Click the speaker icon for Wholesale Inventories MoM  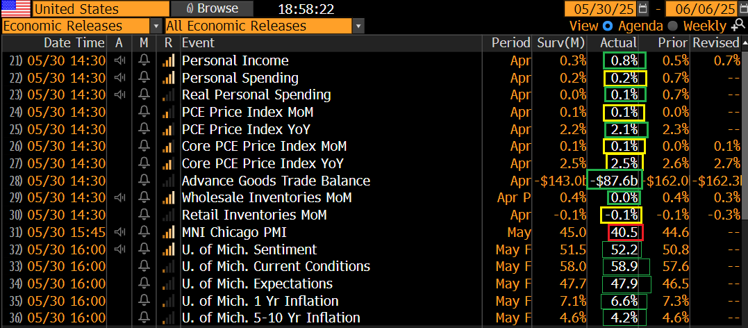tap(119, 197)
